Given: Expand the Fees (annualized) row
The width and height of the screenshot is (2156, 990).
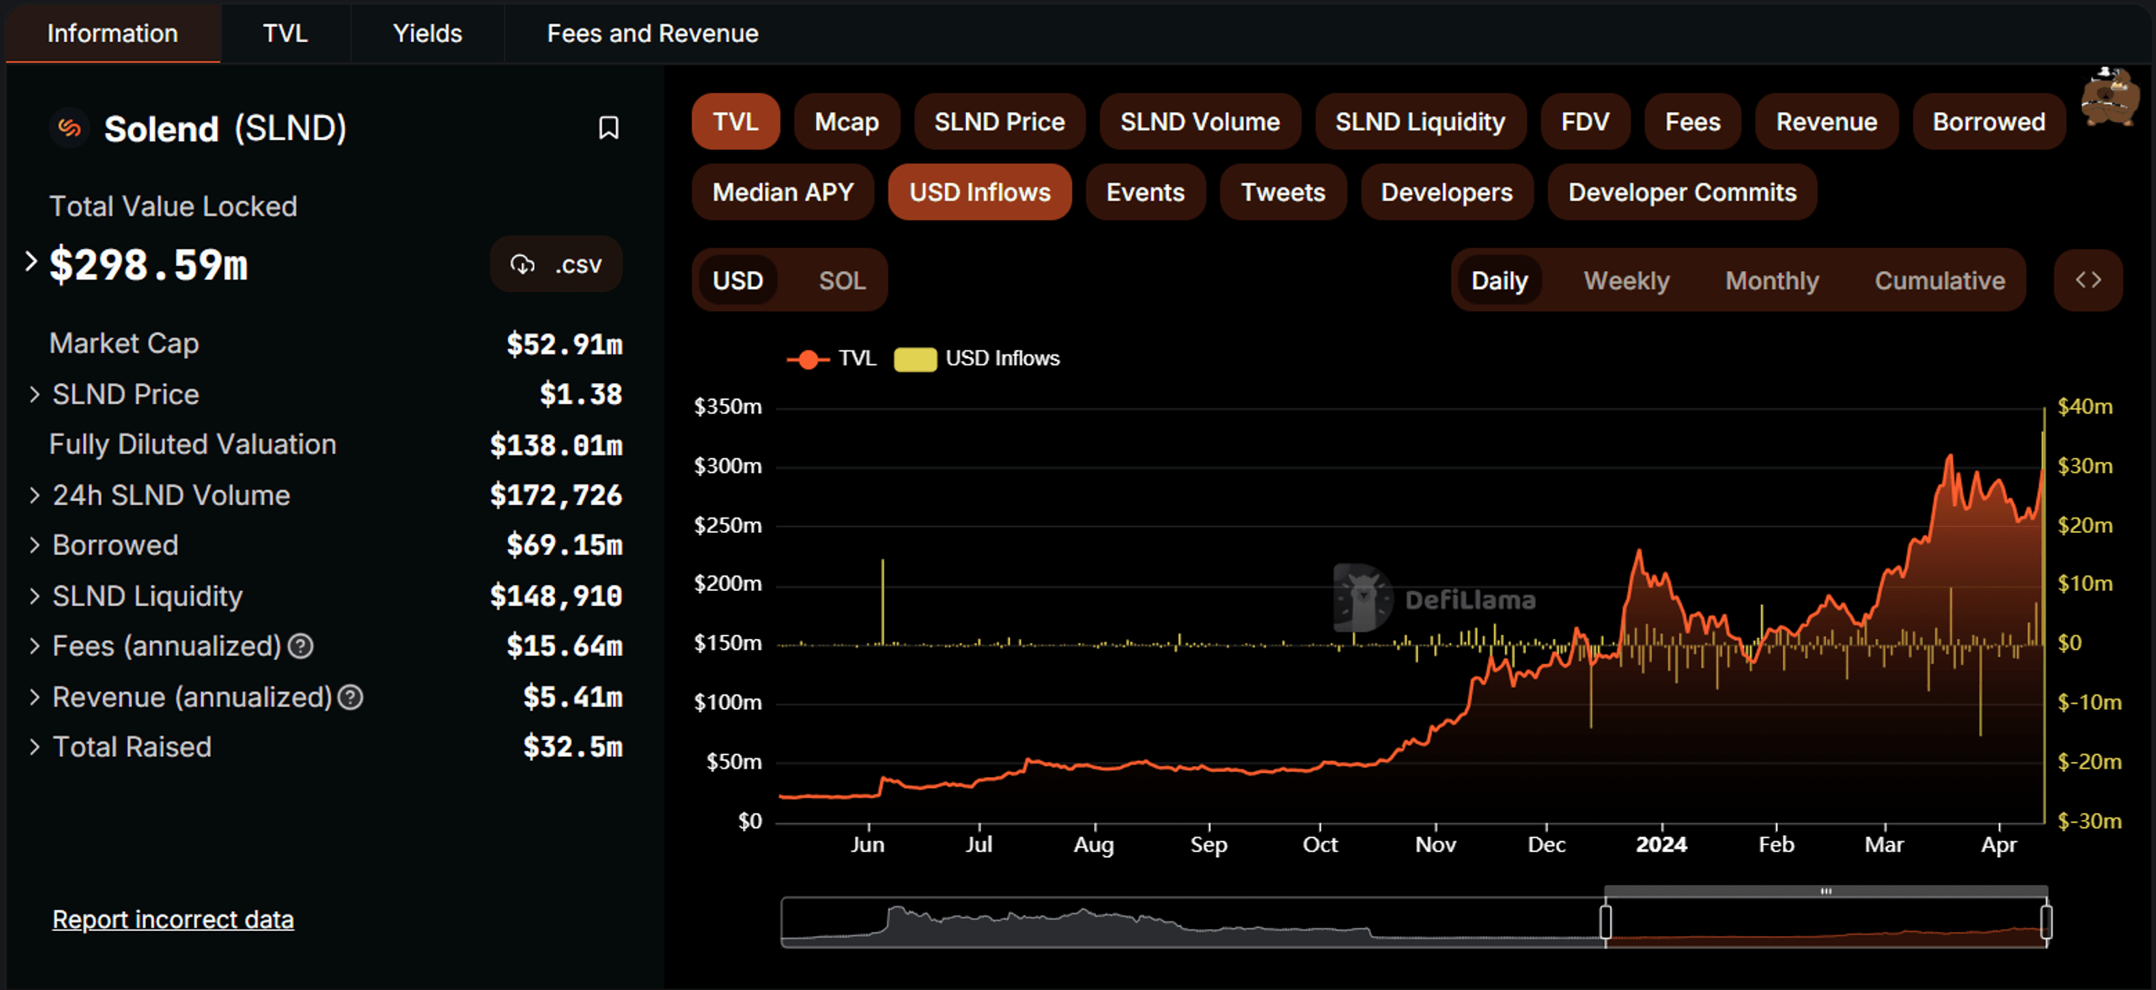Looking at the screenshot, I should pyautogui.click(x=35, y=647).
